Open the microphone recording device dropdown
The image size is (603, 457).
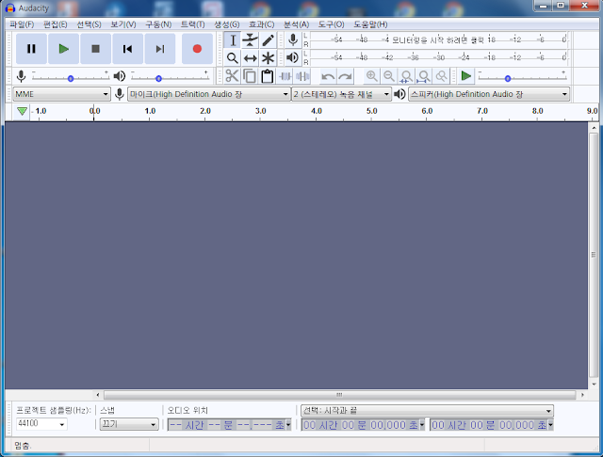pyautogui.click(x=209, y=94)
